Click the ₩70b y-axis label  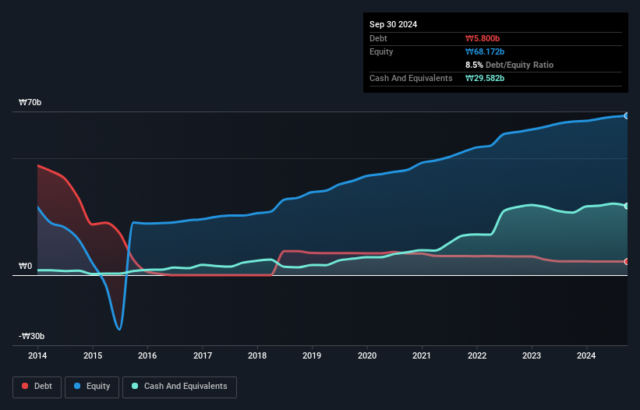30,102
